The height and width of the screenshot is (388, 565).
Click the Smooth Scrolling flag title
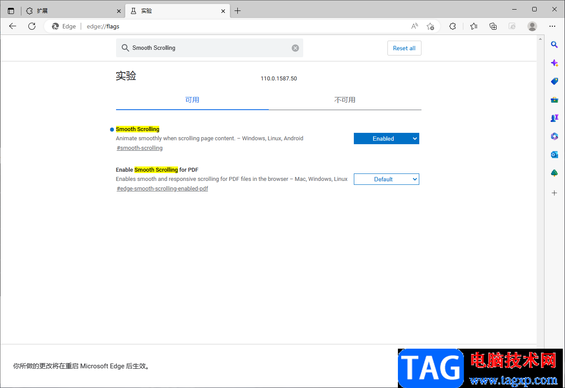pyautogui.click(x=137, y=129)
